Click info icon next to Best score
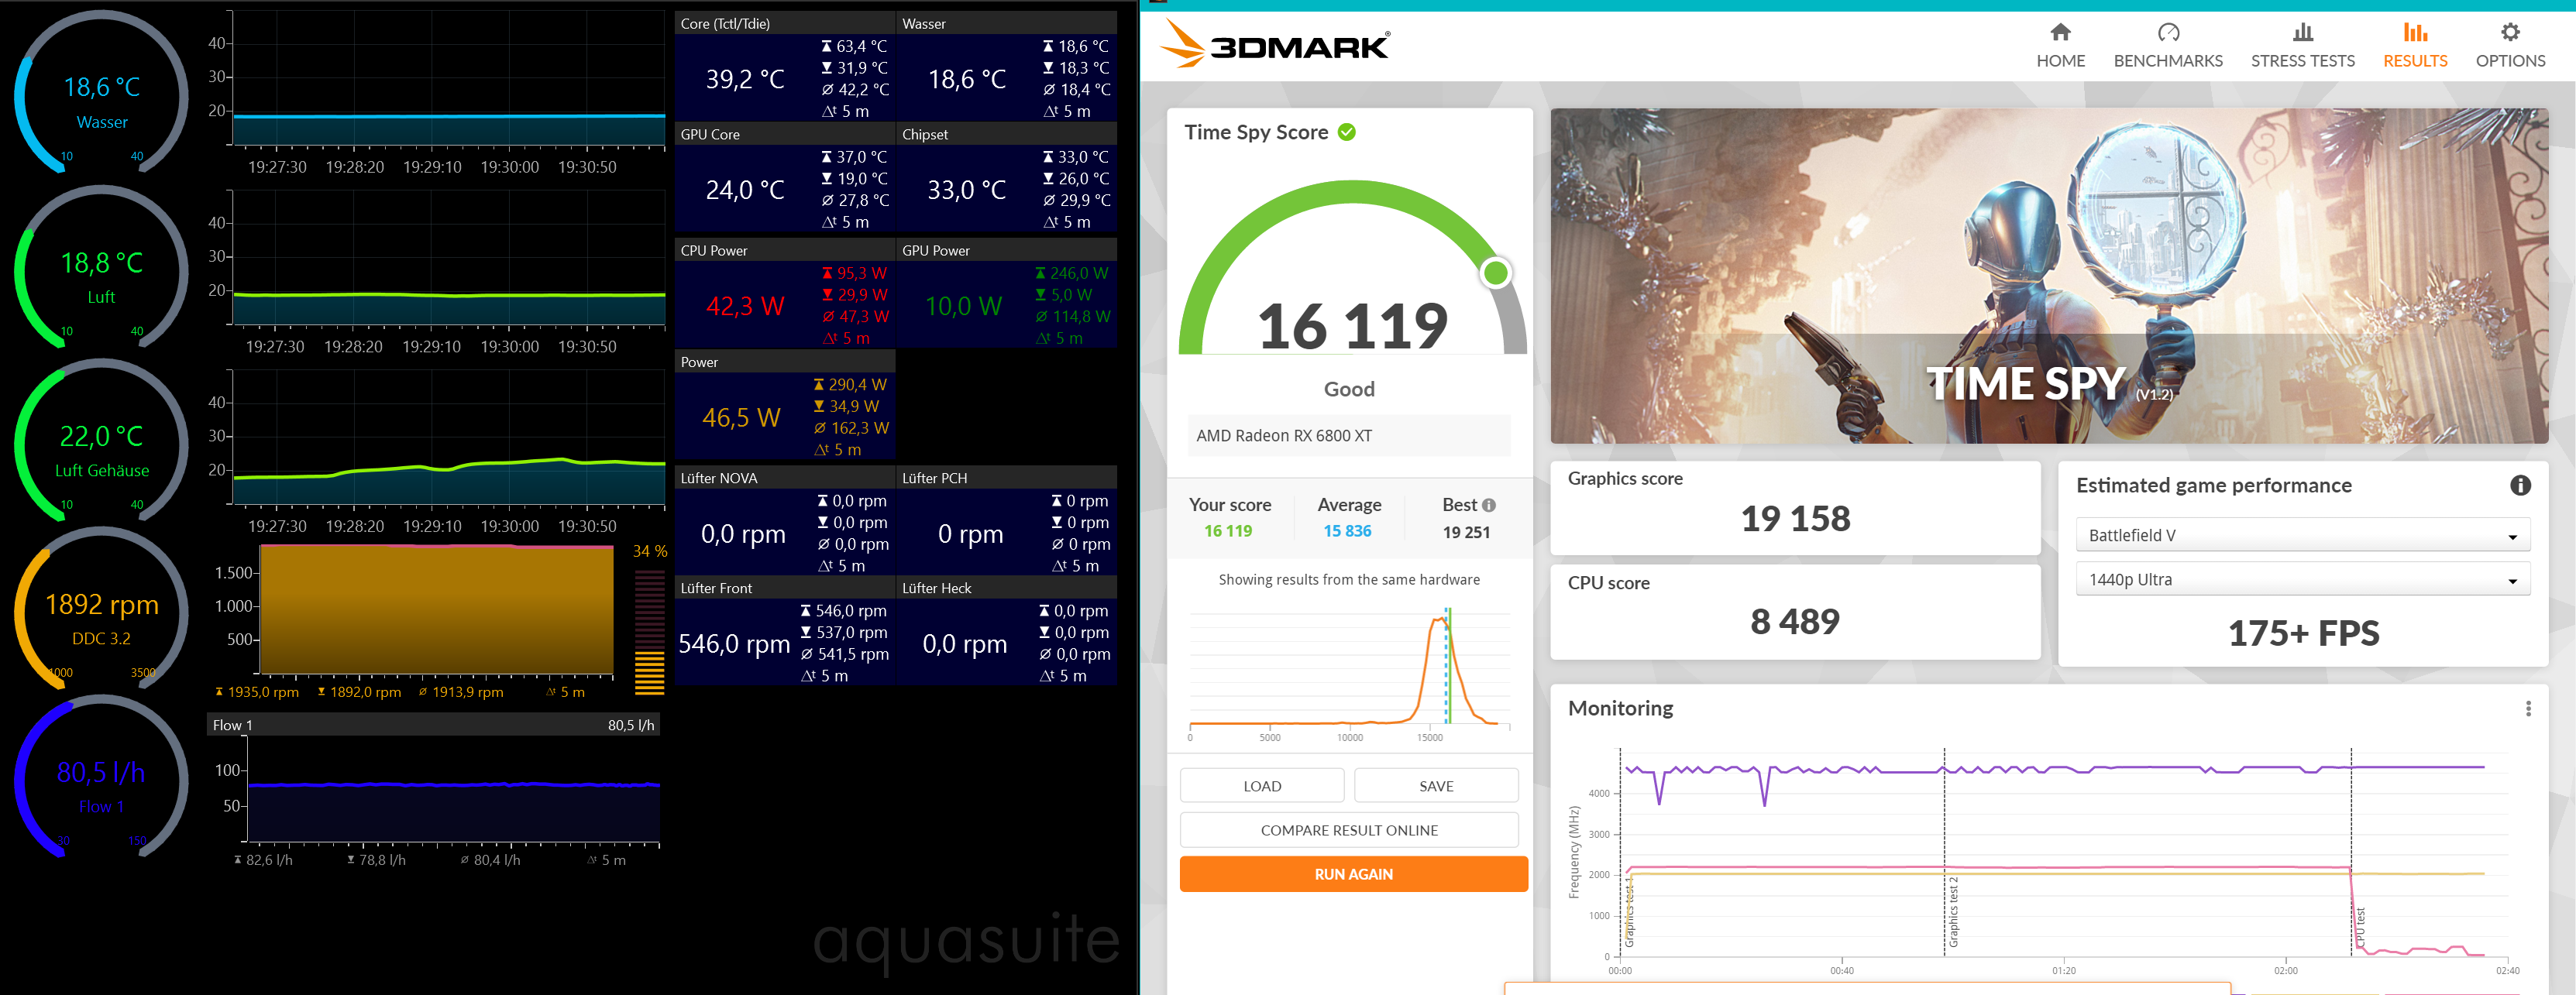Screen dimensions: 2576x995 click(1489, 506)
